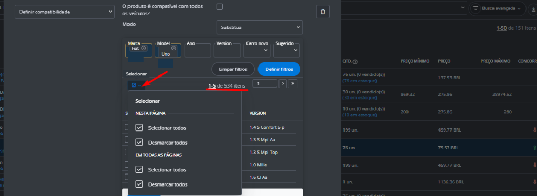Open the Busca avançada dropdown
Screen dimensions: 537x196
point(497,8)
